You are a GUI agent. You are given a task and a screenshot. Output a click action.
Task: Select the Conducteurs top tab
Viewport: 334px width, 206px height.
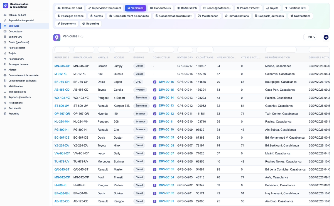(x=160, y=8)
